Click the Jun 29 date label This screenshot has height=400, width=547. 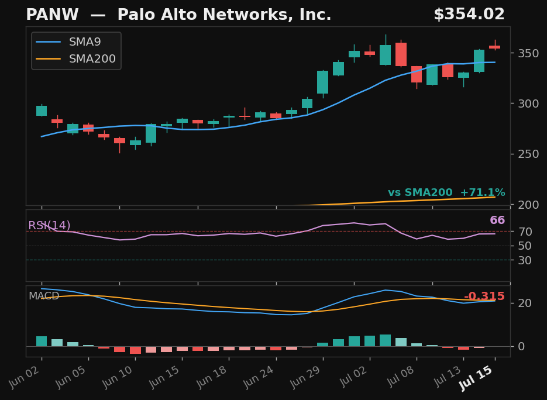(305, 377)
